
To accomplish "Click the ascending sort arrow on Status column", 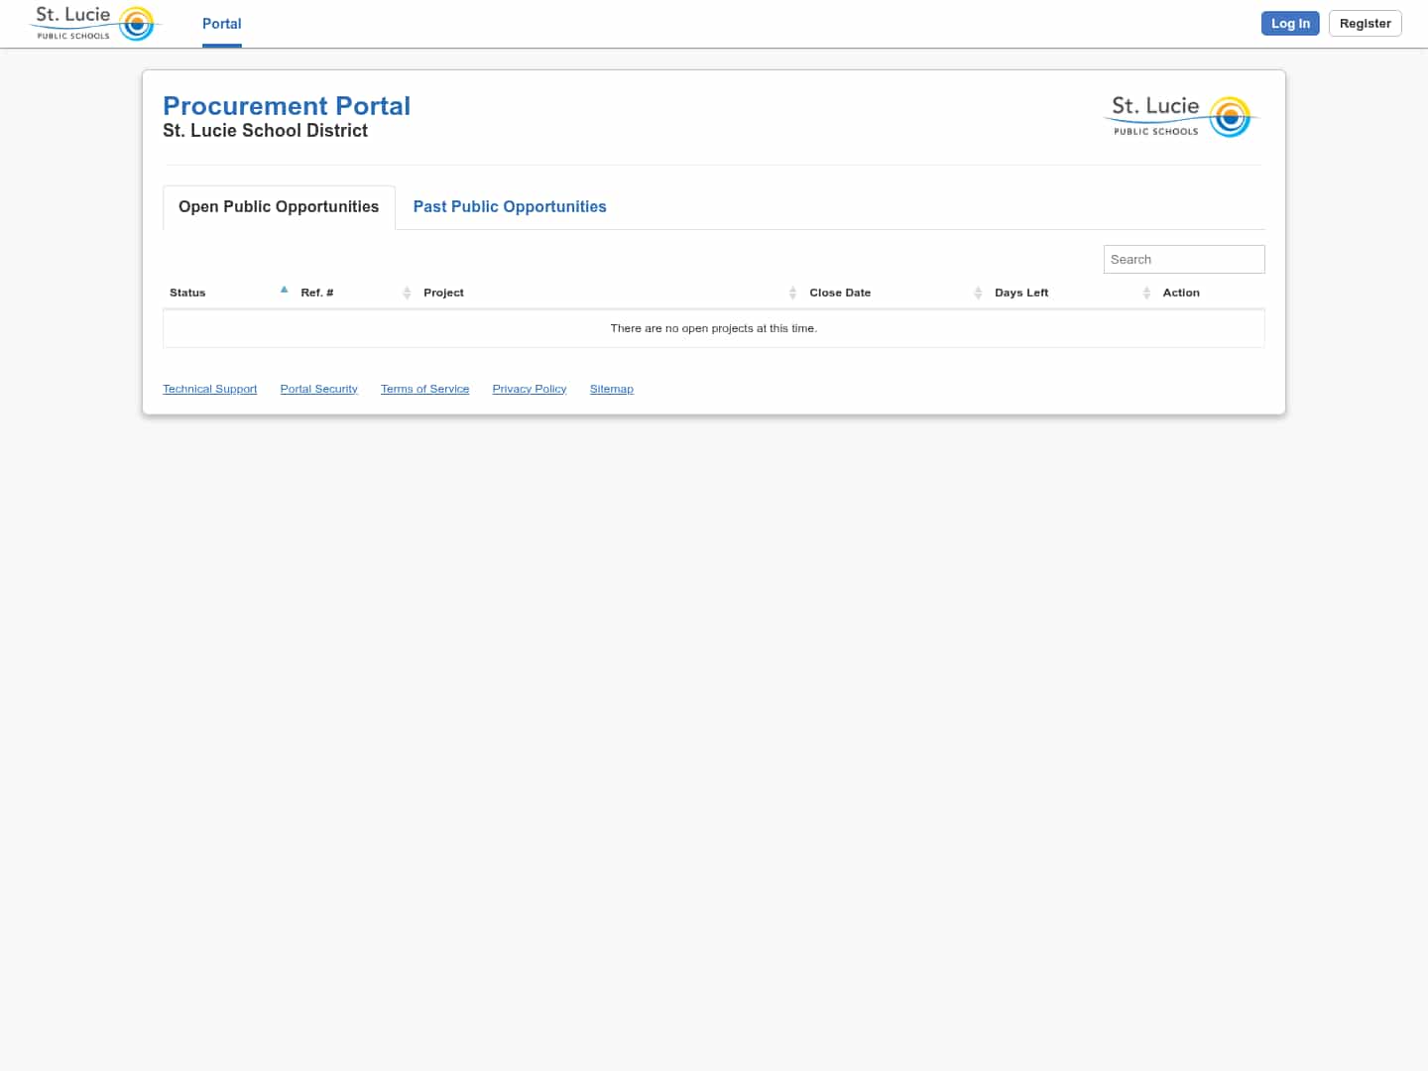I will pos(284,290).
